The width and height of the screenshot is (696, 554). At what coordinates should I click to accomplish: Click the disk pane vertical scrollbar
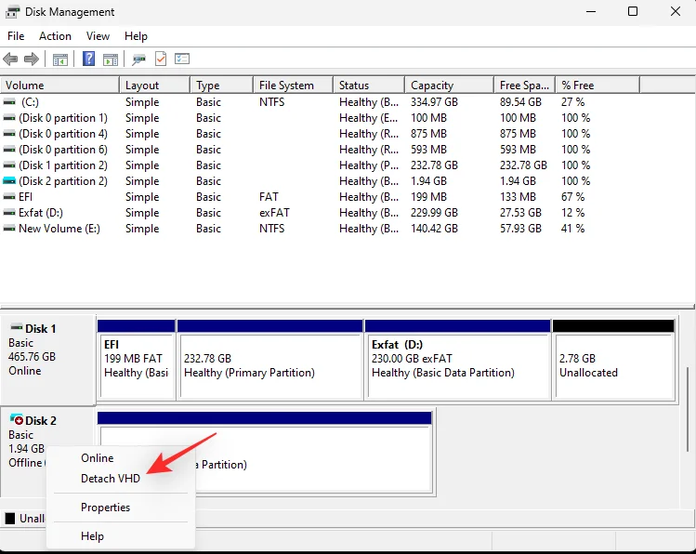click(688, 410)
